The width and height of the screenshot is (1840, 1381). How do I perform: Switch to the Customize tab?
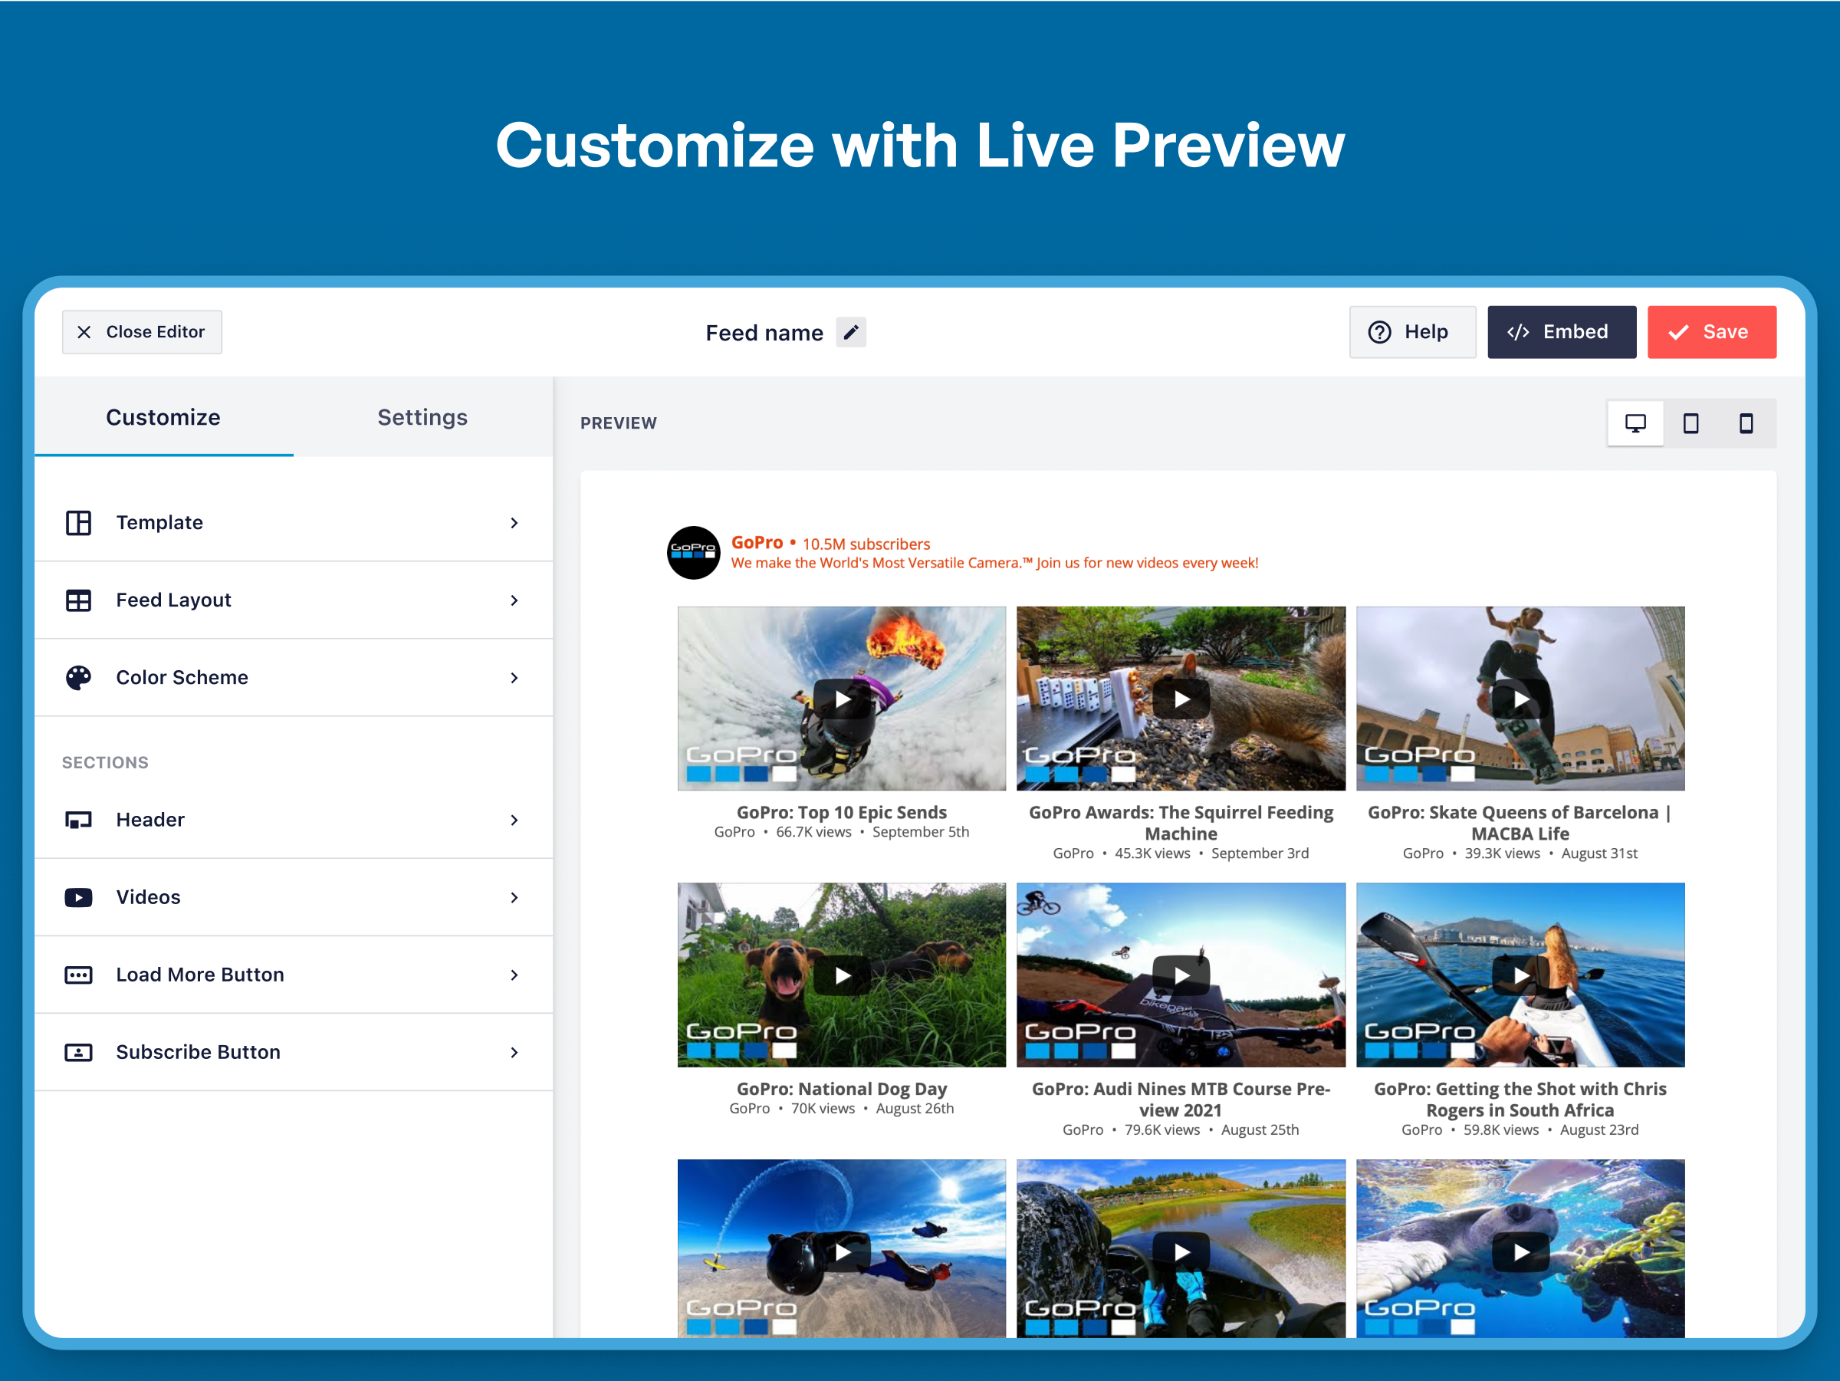pyautogui.click(x=163, y=417)
